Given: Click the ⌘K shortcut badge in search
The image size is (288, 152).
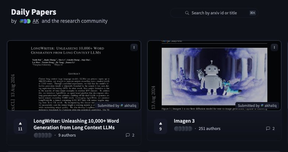Looking at the screenshot, I should point(253,13).
